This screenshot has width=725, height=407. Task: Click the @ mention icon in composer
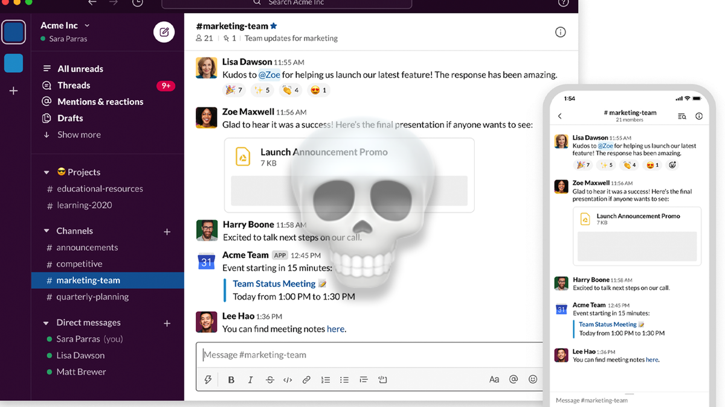click(x=514, y=379)
